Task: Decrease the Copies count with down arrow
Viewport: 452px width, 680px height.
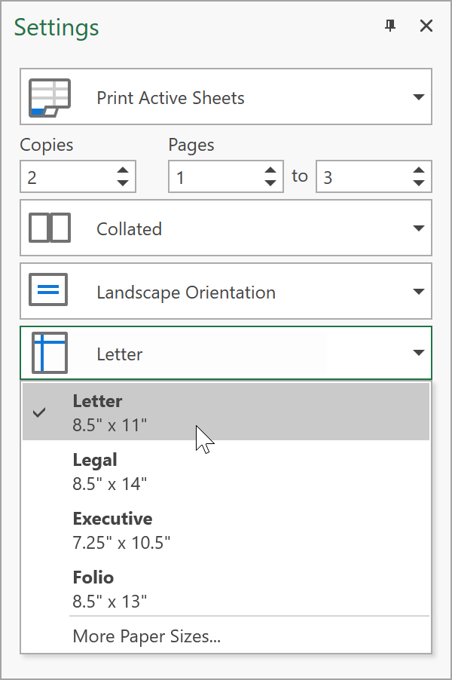Action: pos(123,183)
